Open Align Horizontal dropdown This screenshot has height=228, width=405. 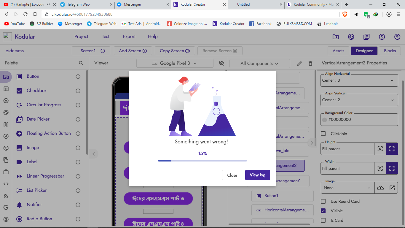pos(359,80)
